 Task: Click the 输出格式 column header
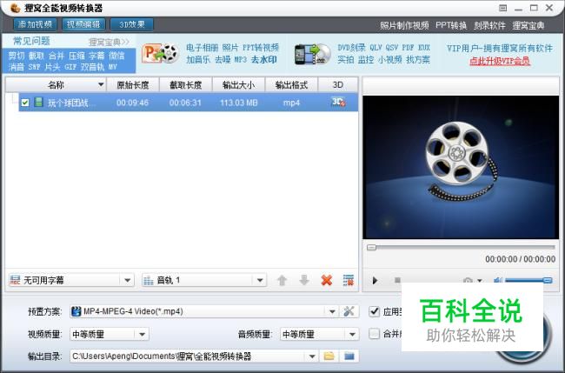pos(291,85)
